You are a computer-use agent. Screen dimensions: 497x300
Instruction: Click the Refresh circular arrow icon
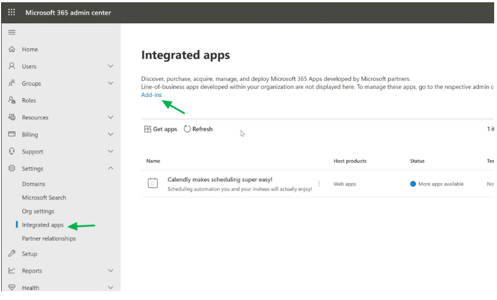(187, 129)
